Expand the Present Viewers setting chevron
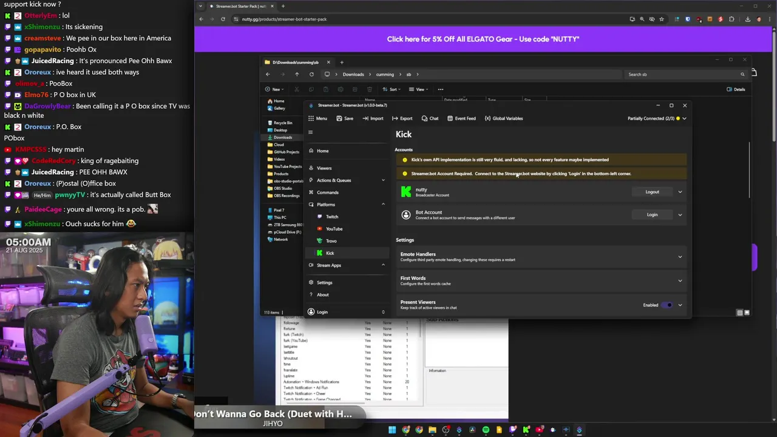Viewport: 777px width, 437px height. click(680, 305)
